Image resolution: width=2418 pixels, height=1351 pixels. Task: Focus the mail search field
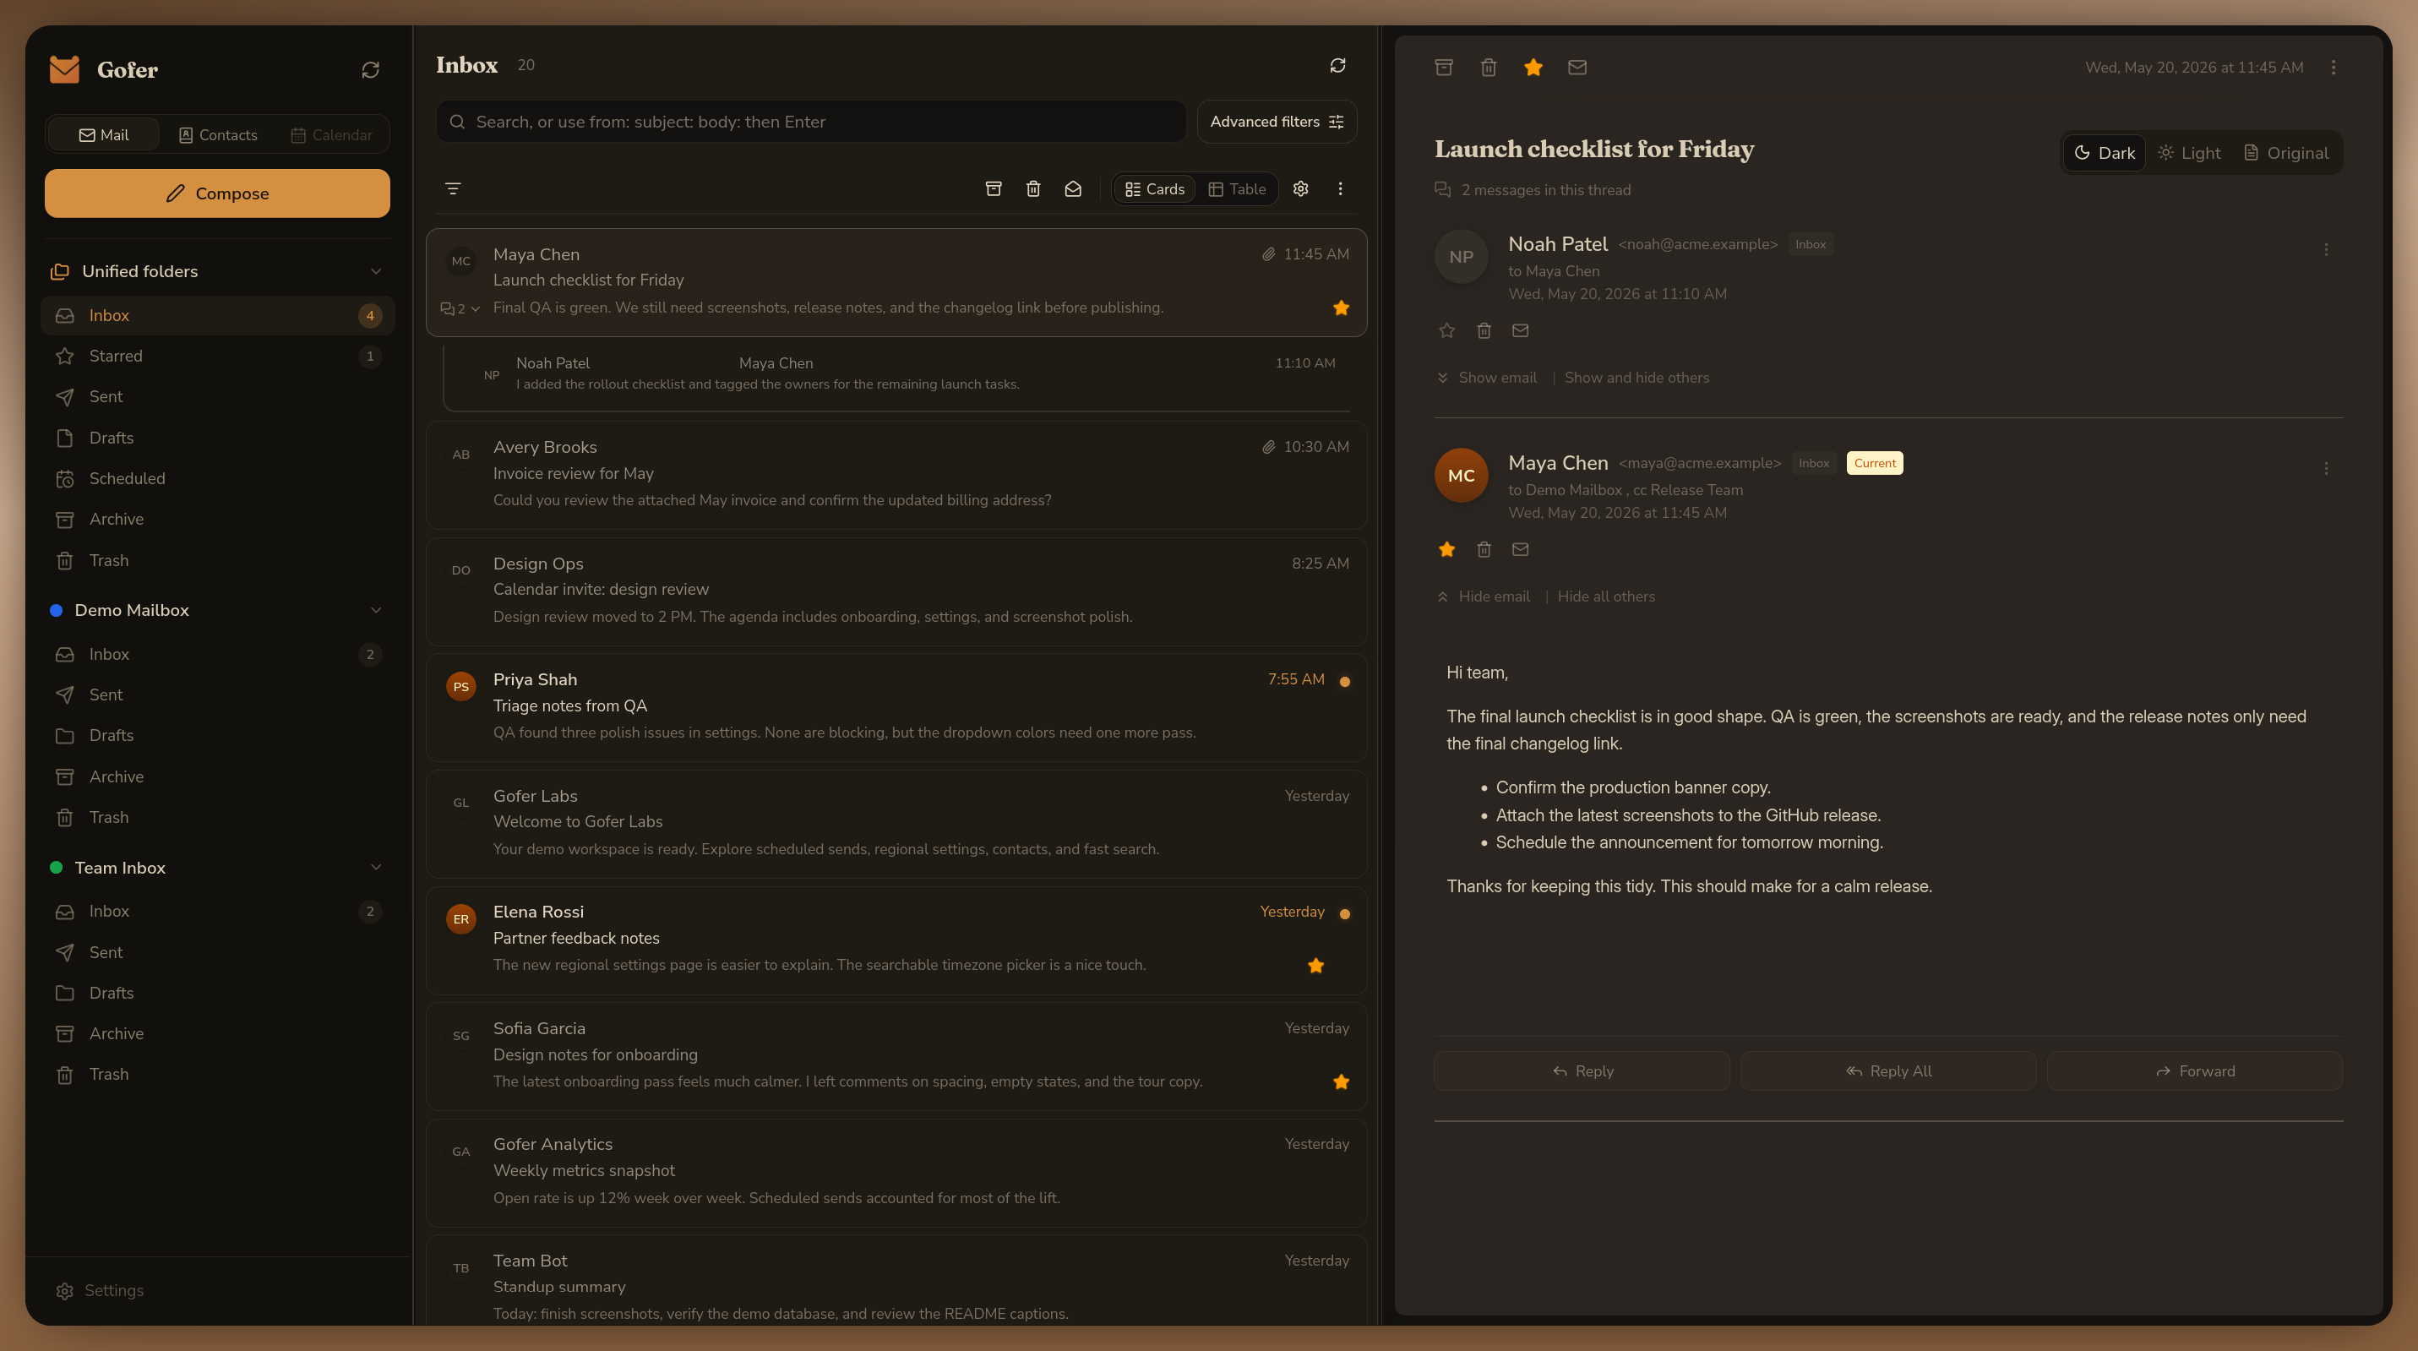(x=811, y=121)
